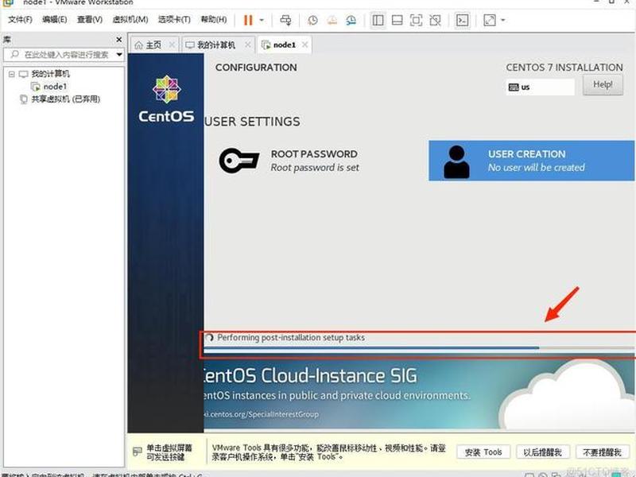
Task: Close the node1 tab
Action: click(305, 45)
